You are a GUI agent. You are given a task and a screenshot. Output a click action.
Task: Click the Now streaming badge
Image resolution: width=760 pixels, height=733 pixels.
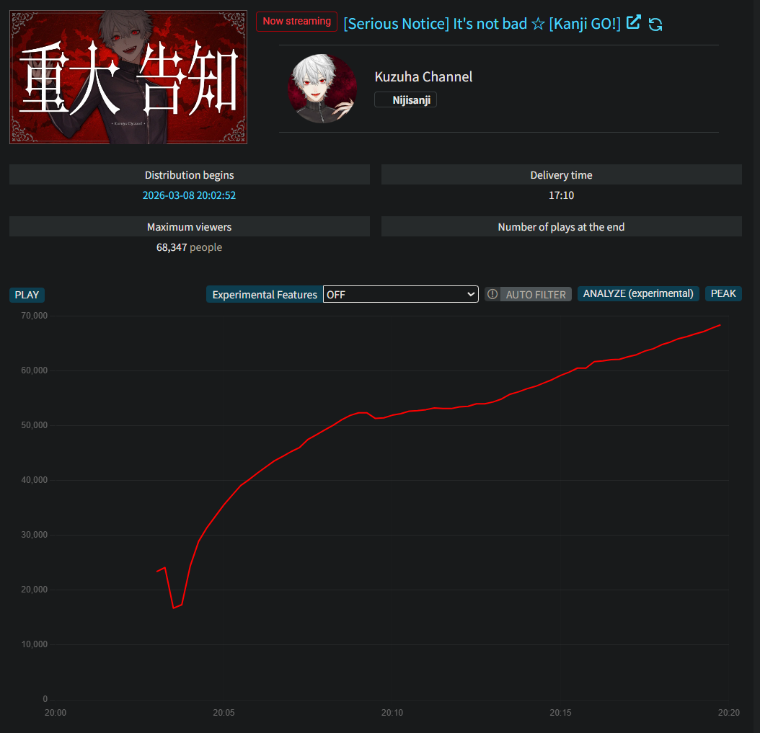(x=296, y=22)
